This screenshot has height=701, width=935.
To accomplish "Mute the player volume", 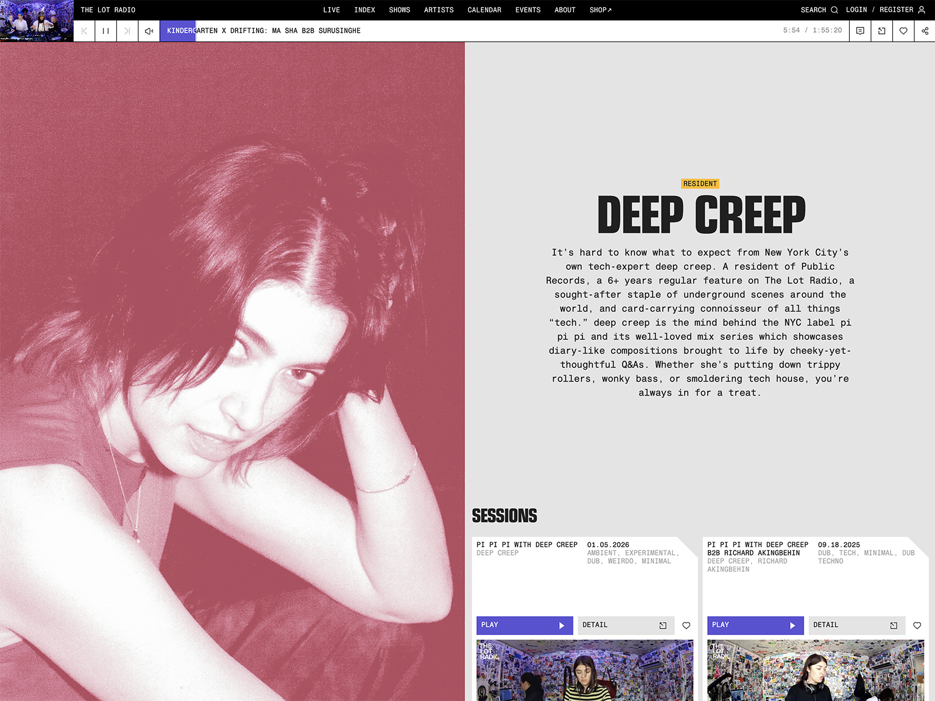I will [x=149, y=31].
